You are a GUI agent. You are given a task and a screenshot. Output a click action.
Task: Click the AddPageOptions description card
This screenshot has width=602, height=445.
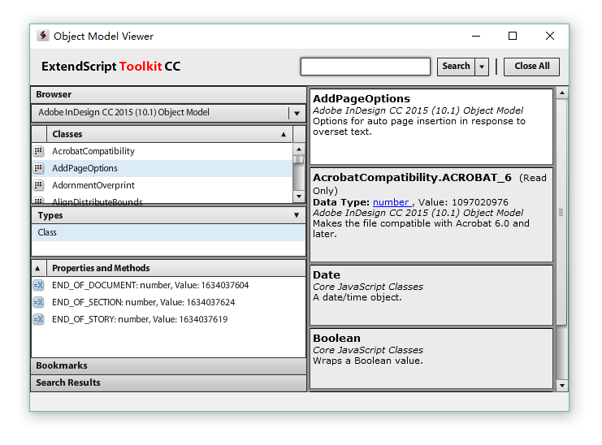431,127
